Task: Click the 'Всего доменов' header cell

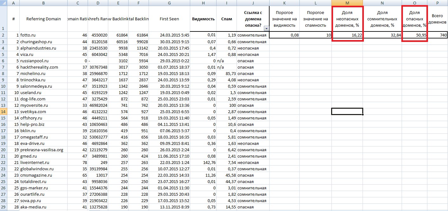Action: click(438, 19)
